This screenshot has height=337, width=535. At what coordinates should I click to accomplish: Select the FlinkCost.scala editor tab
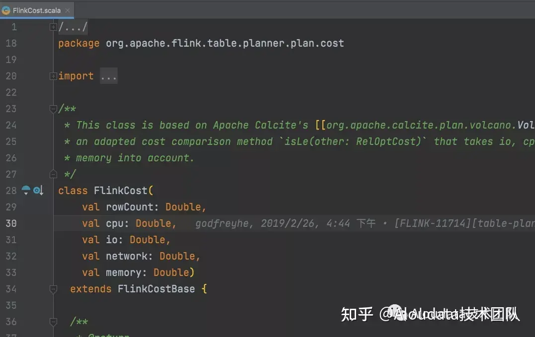[36, 10]
